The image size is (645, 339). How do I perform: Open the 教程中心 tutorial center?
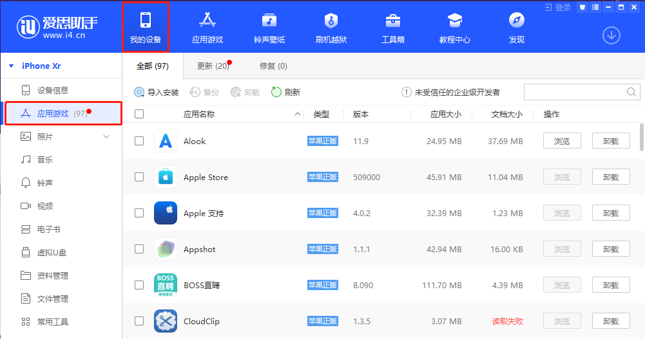point(454,27)
